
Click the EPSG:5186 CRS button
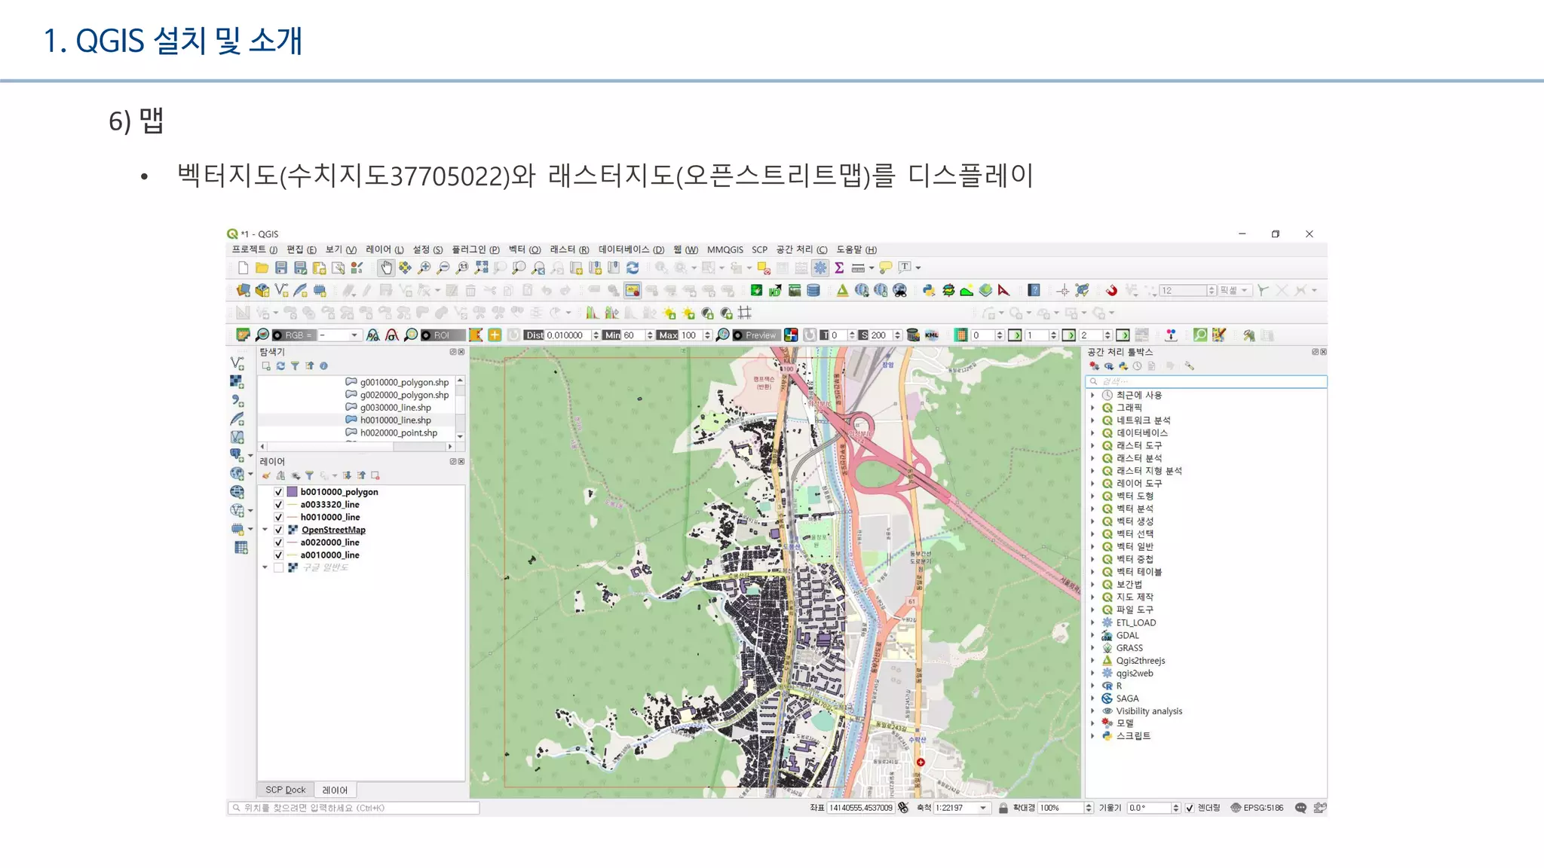(1257, 808)
